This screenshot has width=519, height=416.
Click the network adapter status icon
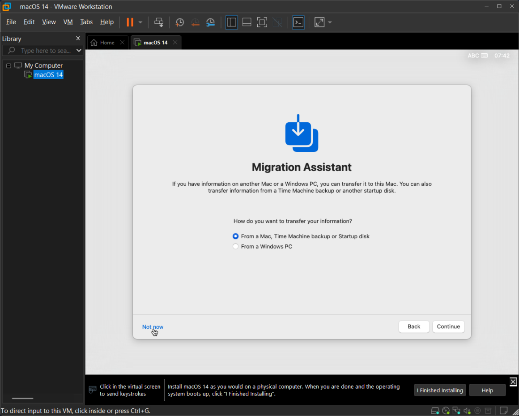[x=456, y=411]
